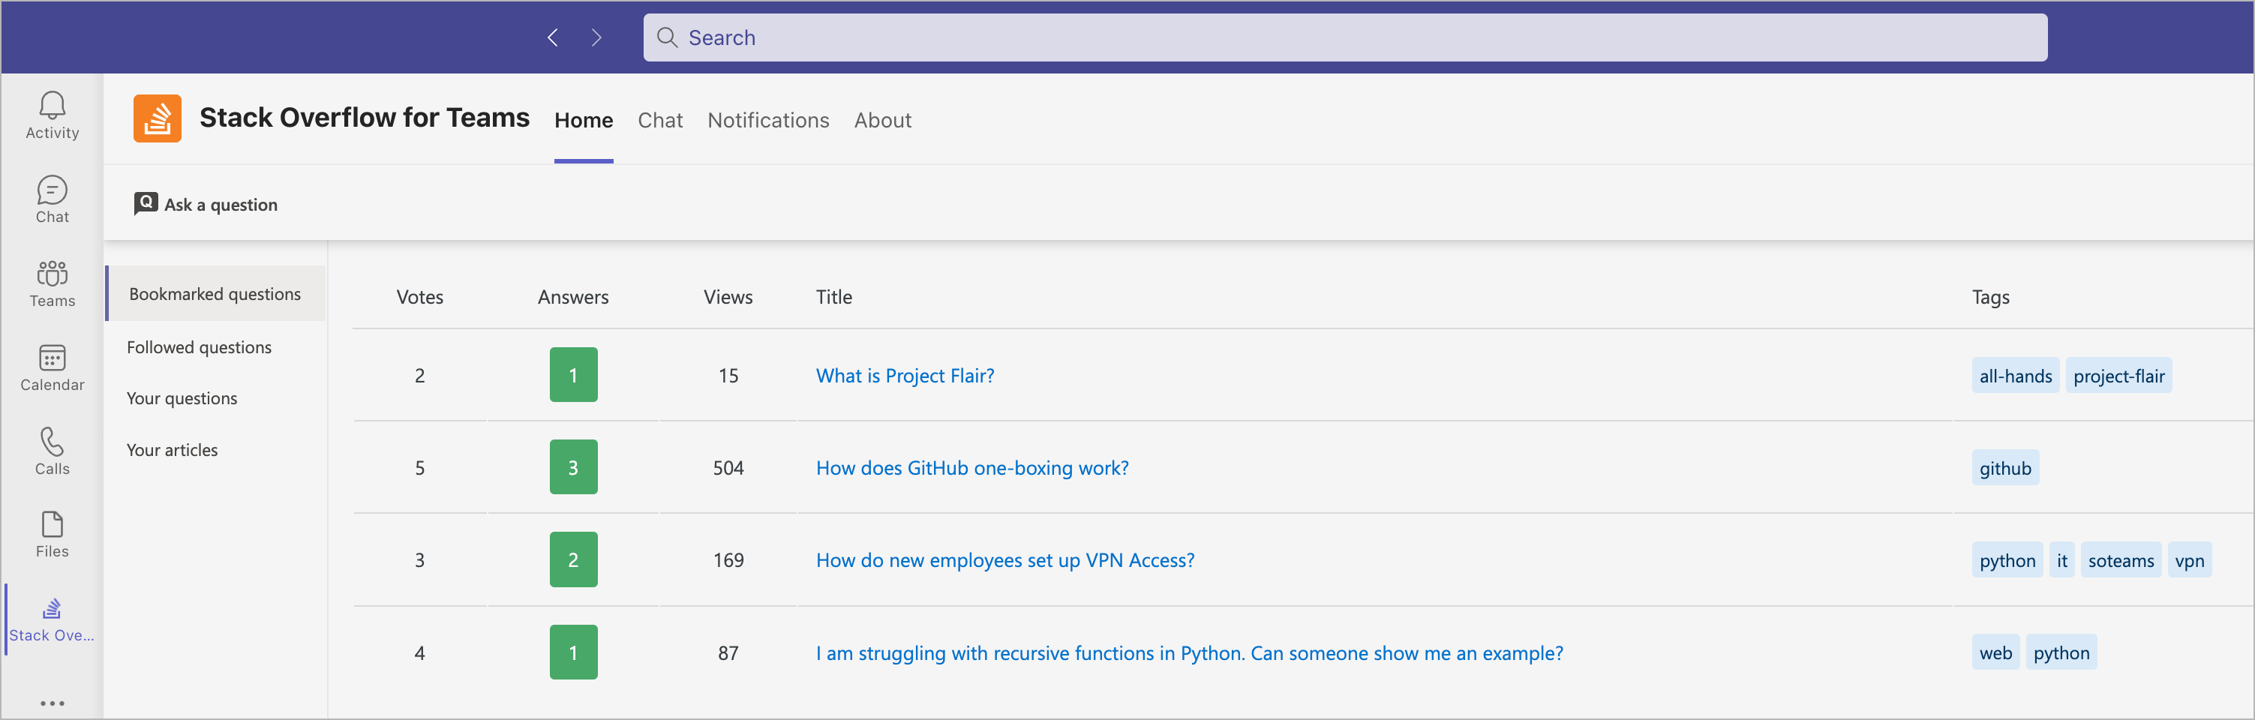Click into the Search field
Image resolution: width=2255 pixels, height=720 pixels.
(x=1344, y=37)
